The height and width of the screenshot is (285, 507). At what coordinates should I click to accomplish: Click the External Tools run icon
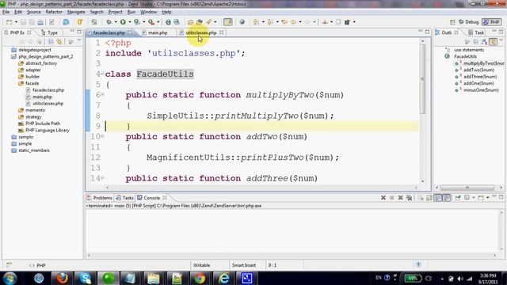tap(151, 22)
